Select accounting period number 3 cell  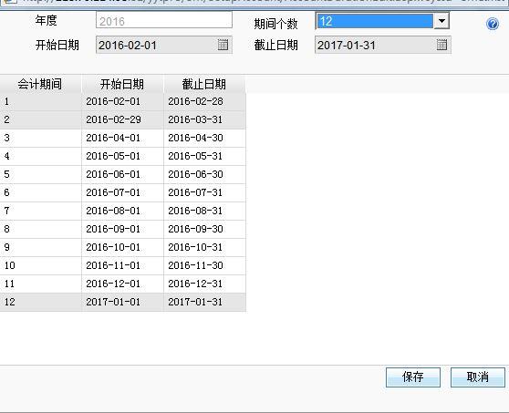(x=40, y=138)
